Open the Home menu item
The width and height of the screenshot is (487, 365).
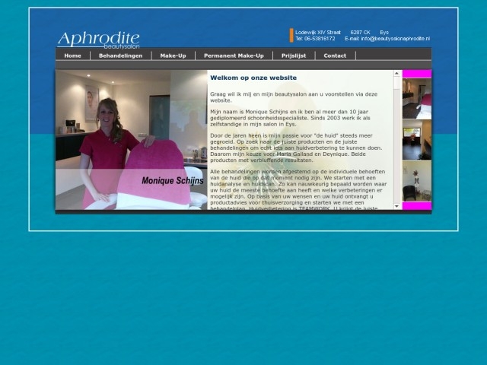(72, 56)
